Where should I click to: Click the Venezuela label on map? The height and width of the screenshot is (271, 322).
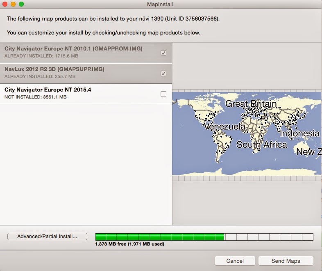(x=224, y=126)
